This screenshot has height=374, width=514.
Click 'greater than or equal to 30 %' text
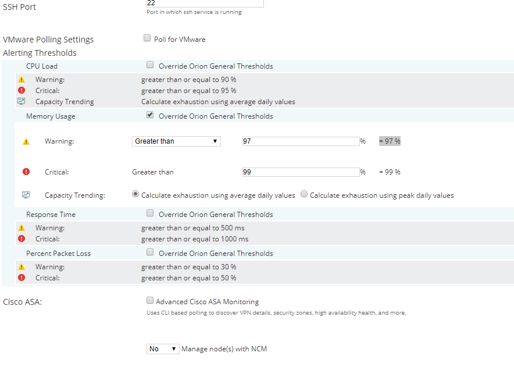pyautogui.click(x=189, y=267)
